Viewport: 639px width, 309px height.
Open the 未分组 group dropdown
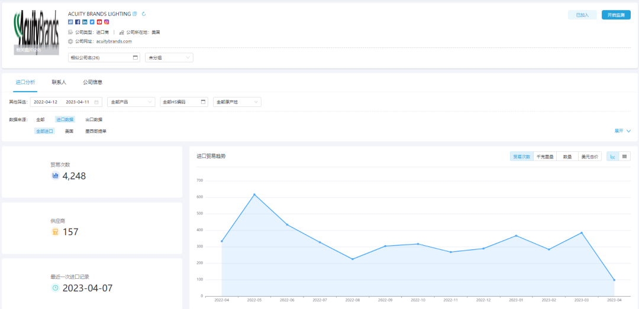click(169, 58)
